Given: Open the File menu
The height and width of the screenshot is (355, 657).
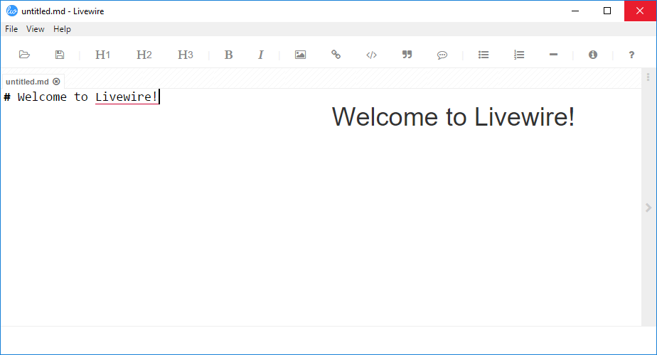Looking at the screenshot, I should point(11,29).
